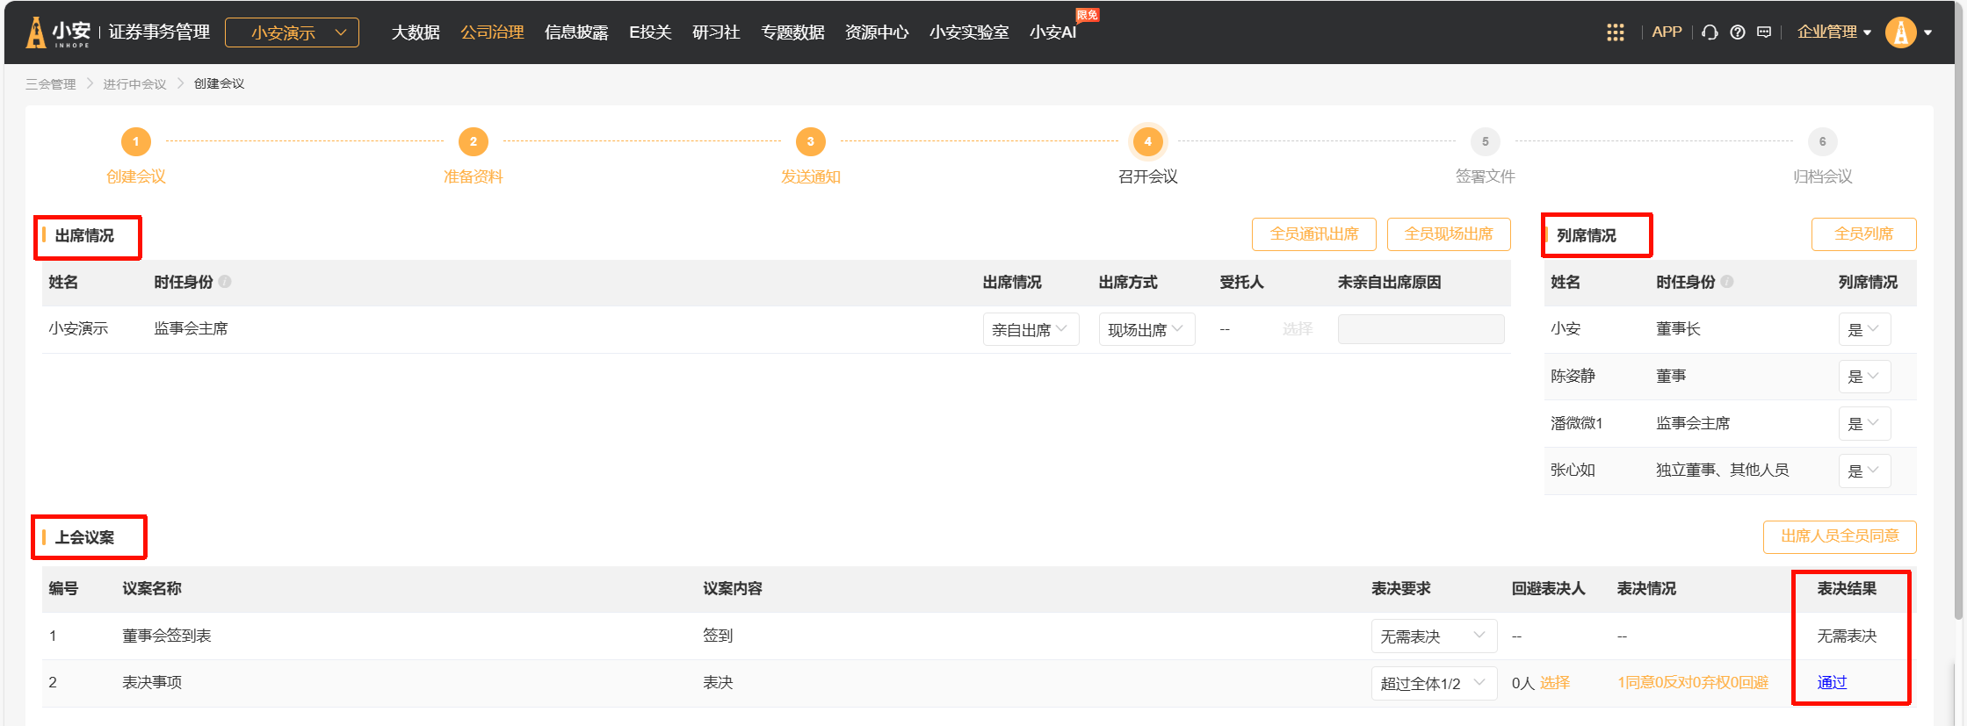Open the help question mark icon
Screen dimensions: 1967x726
pos(1737,32)
